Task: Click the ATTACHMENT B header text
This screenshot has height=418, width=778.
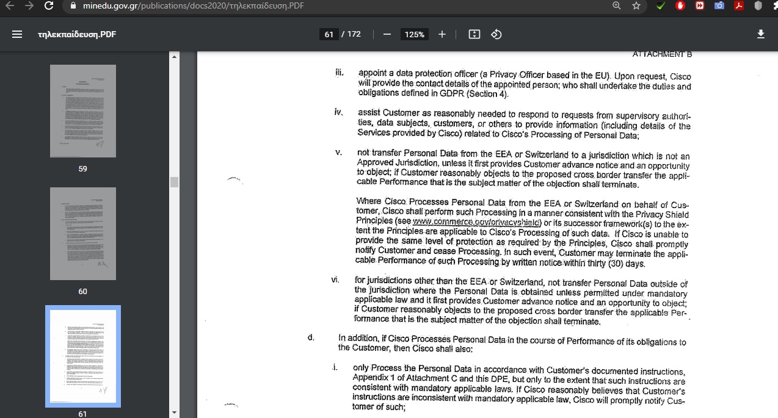Action: coord(662,54)
